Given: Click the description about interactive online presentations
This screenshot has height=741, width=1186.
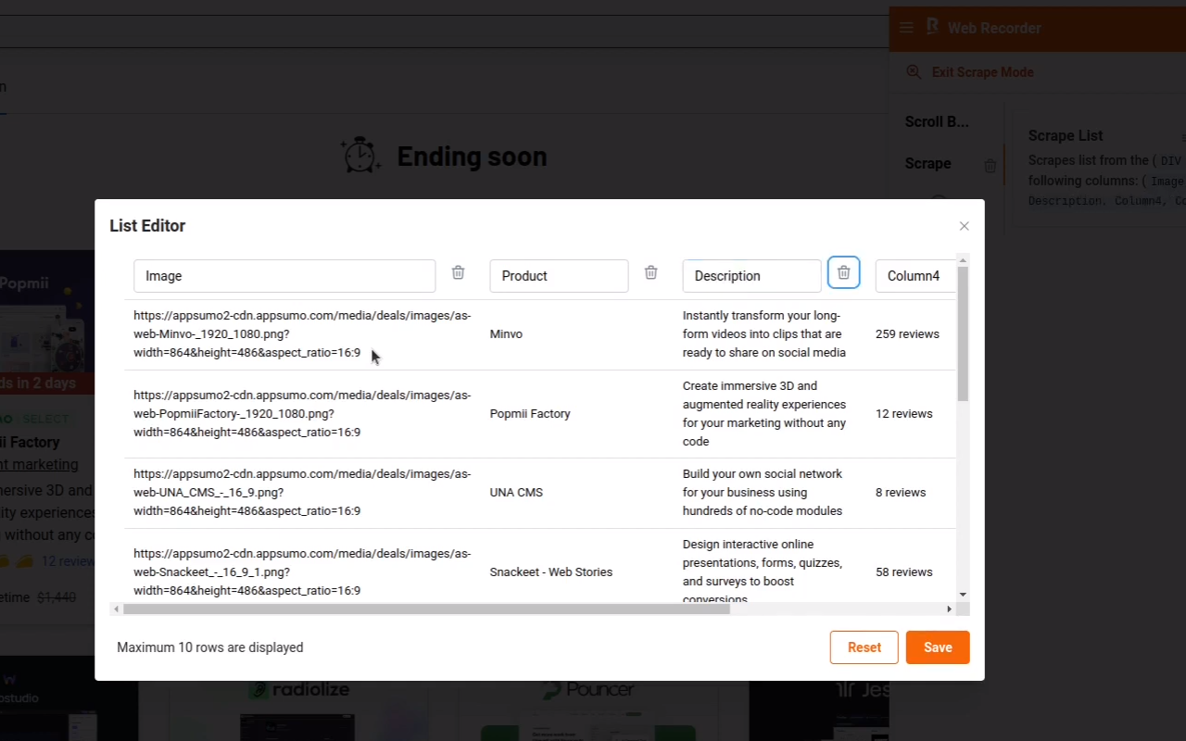Looking at the screenshot, I should pos(763,571).
